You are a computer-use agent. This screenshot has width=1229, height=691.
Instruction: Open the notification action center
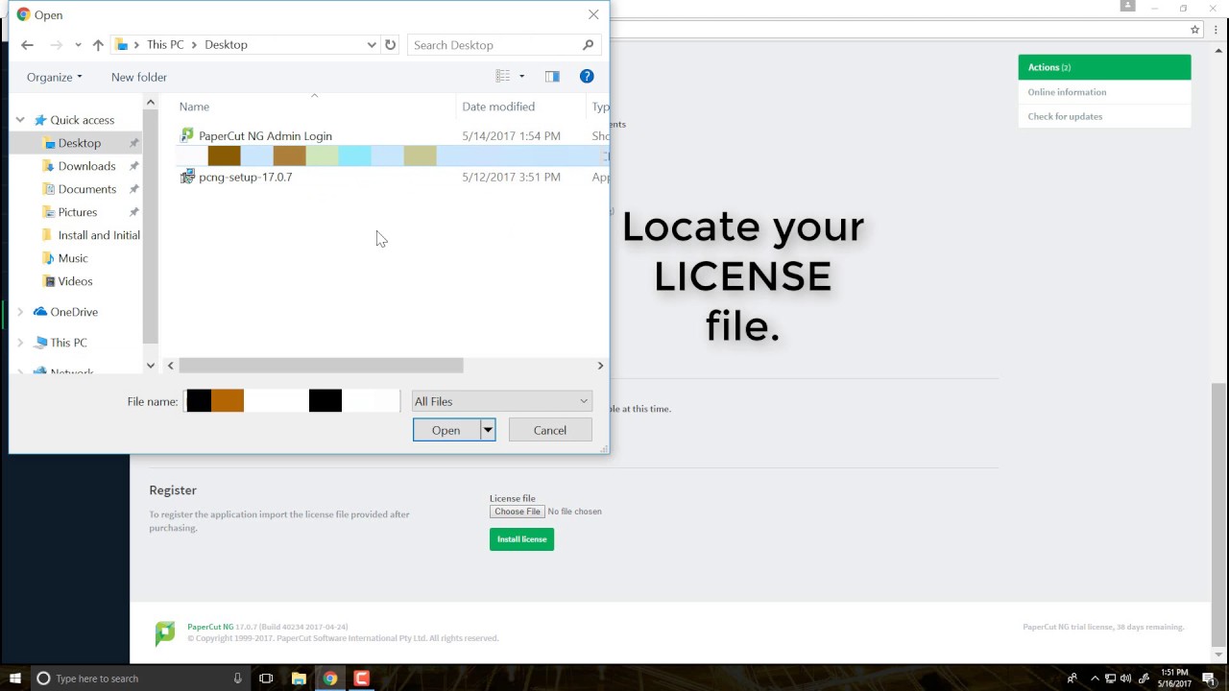[x=1209, y=679]
